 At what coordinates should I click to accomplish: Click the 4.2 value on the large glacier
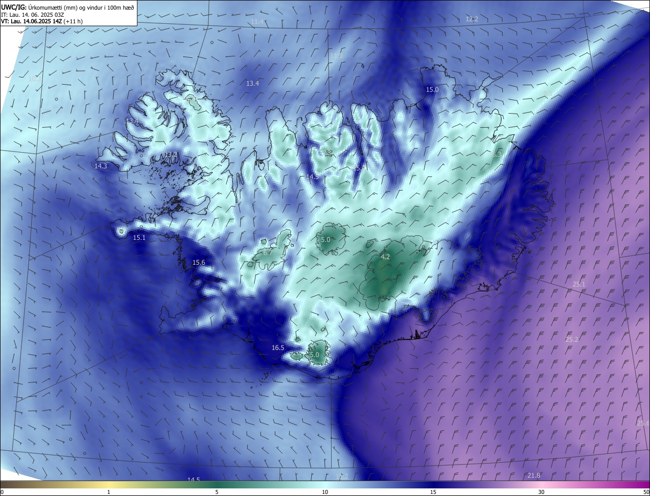pos(385,257)
